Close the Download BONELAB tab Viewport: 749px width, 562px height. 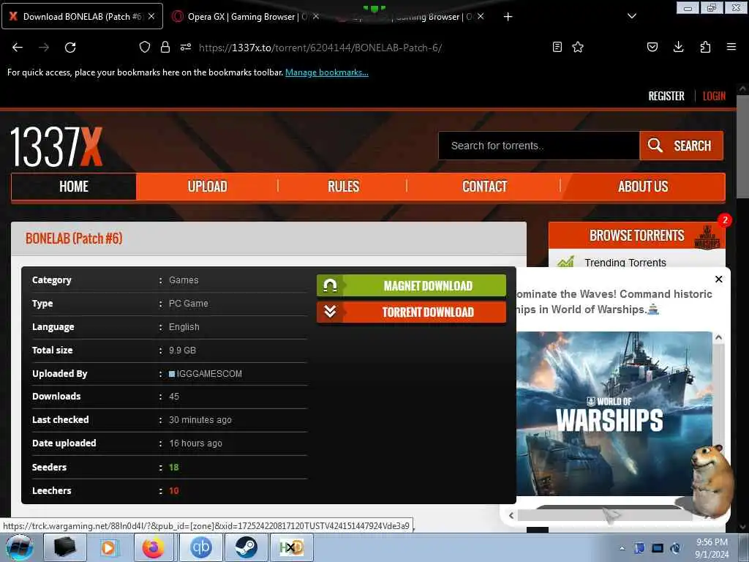coord(151,16)
